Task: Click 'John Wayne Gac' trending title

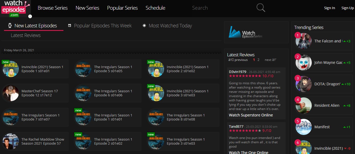Action: tap(328, 63)
